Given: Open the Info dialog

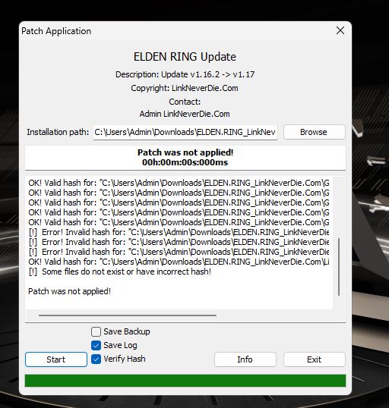Looking at the screenshot, I should coord(245,359).
